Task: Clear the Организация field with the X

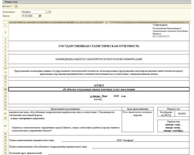Action: click(x=50, y=12)
